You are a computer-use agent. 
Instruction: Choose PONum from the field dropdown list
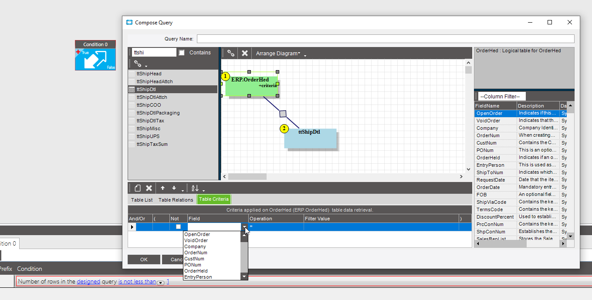pyautogui.click(x=212, y=265)
